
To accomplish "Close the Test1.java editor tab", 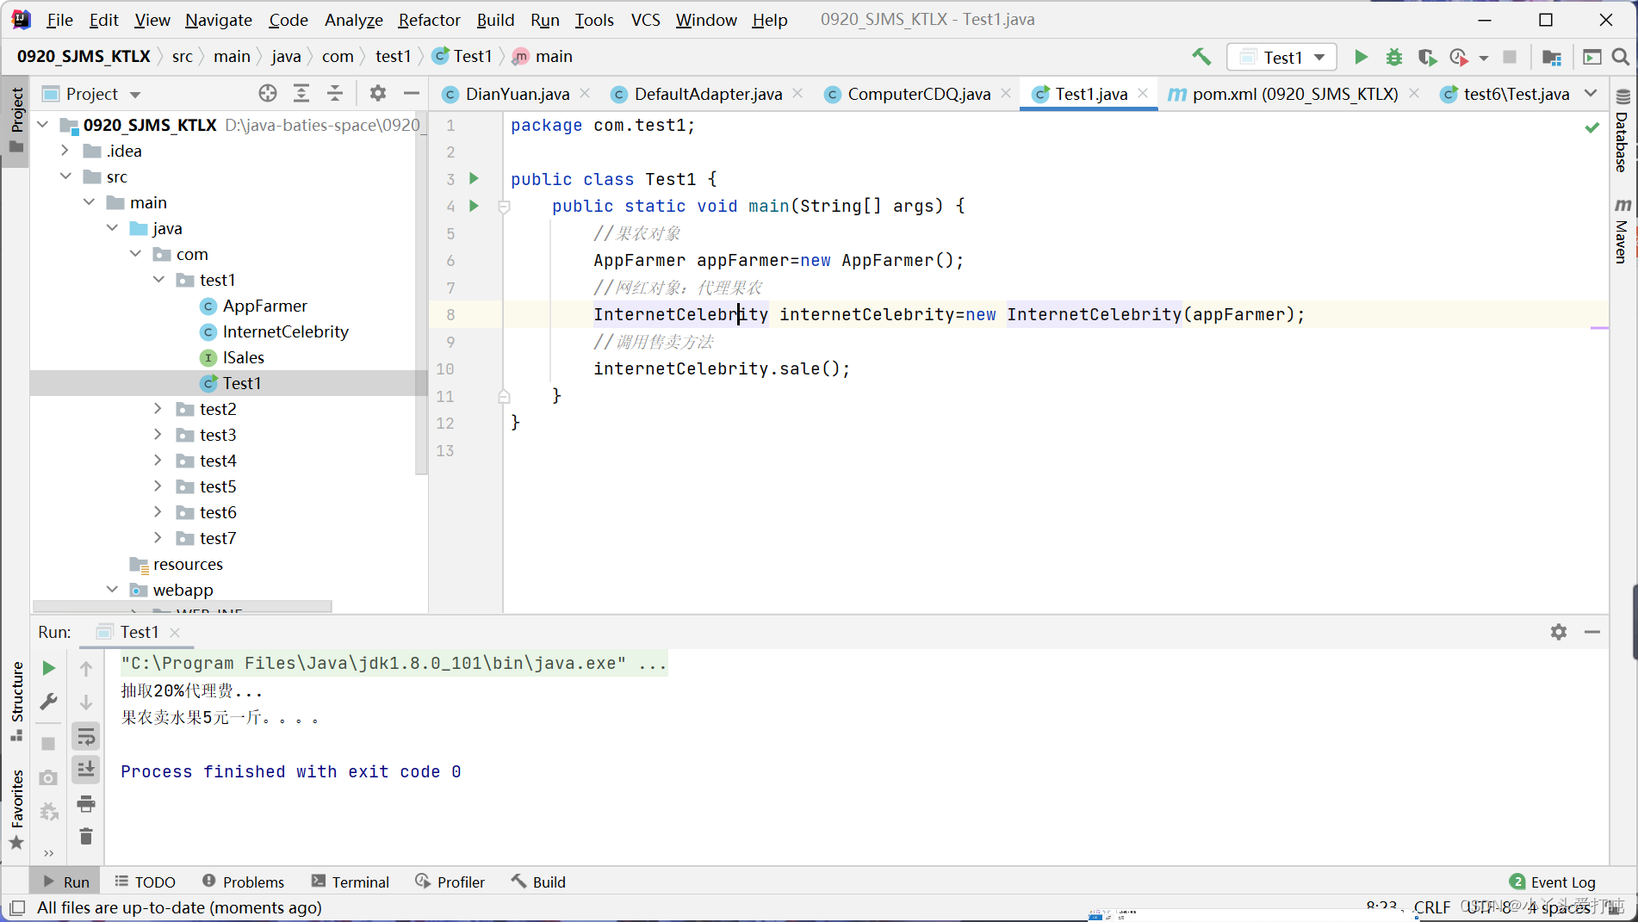I will click(1143, 93).
